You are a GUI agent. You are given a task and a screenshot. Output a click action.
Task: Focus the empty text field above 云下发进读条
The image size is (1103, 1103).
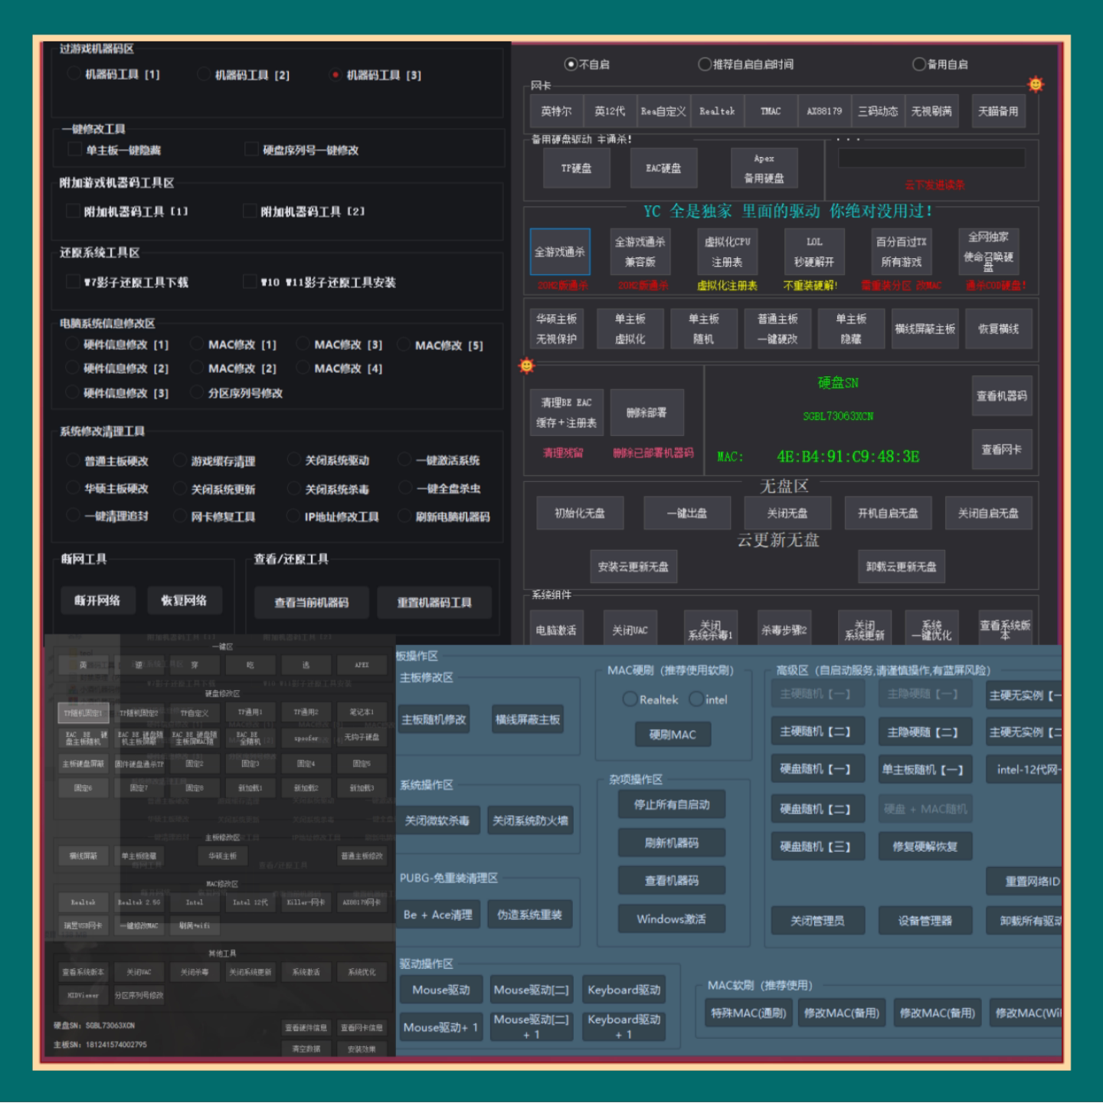931,158
